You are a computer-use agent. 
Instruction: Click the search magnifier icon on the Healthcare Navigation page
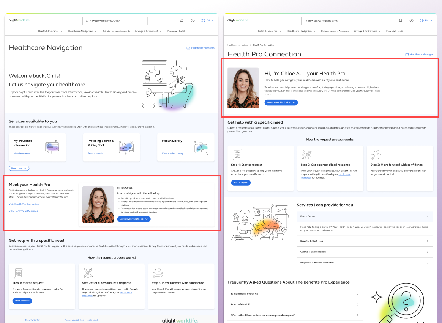tap(87, 21)
